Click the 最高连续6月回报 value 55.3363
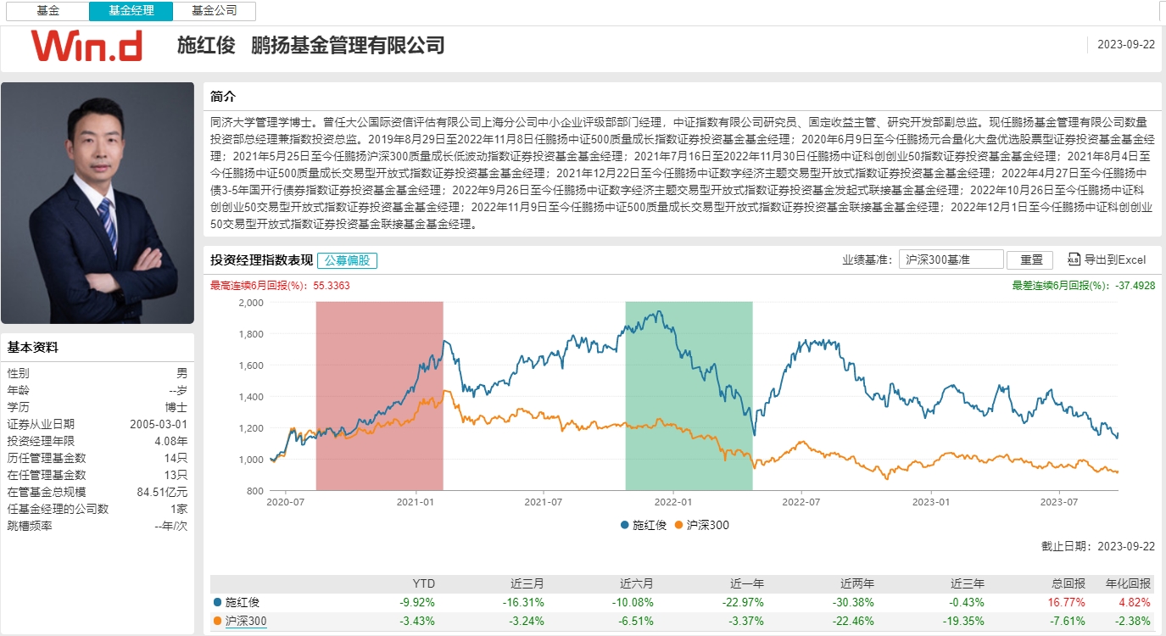The height and width of the screenshot is (636, 1166). (332, 286)
